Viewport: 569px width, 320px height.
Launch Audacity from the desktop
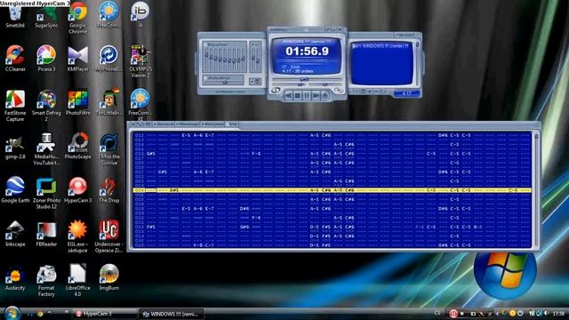pyautogui.click(x=15, y=278)
